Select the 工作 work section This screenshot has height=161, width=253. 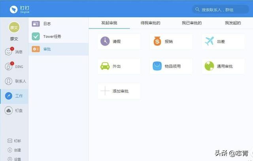[x=14, y=96]
